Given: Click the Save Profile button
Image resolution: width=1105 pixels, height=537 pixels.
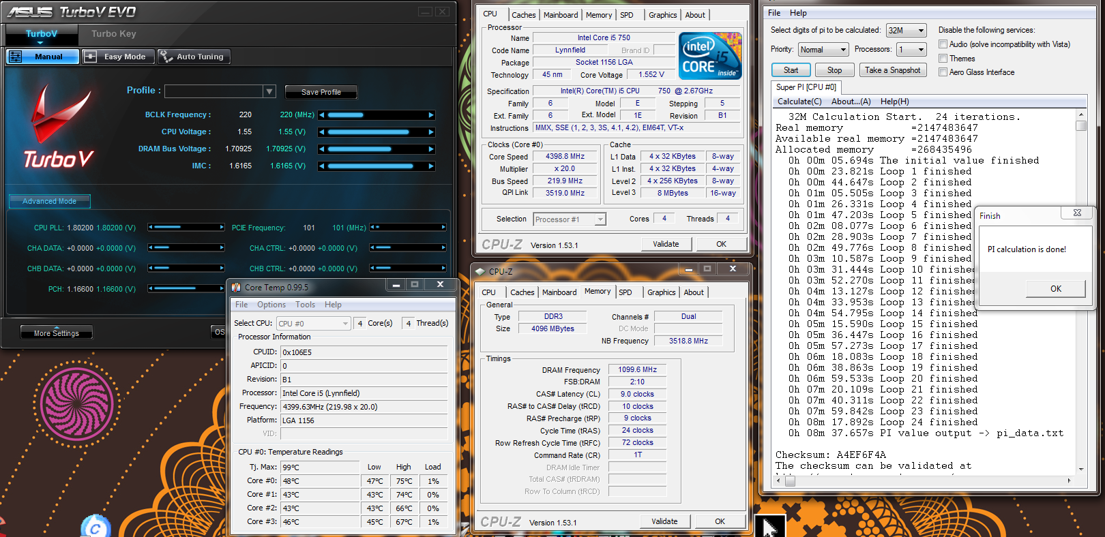Looking at the screenshot, I should pos(321,92).
